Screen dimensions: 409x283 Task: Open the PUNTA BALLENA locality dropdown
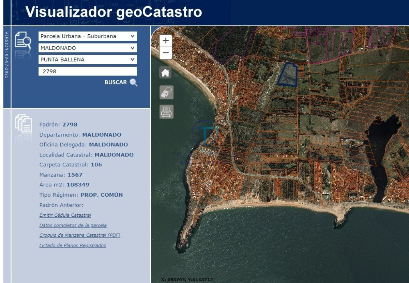point(88,60)
